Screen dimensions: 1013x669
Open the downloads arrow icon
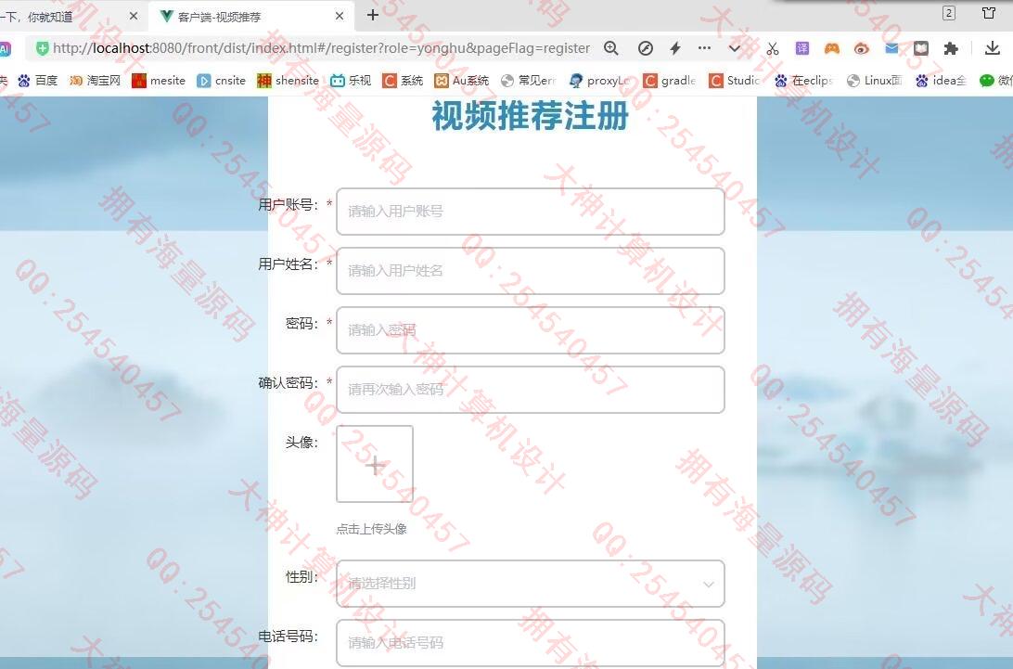pyautogui.click(x=993, y=48)
